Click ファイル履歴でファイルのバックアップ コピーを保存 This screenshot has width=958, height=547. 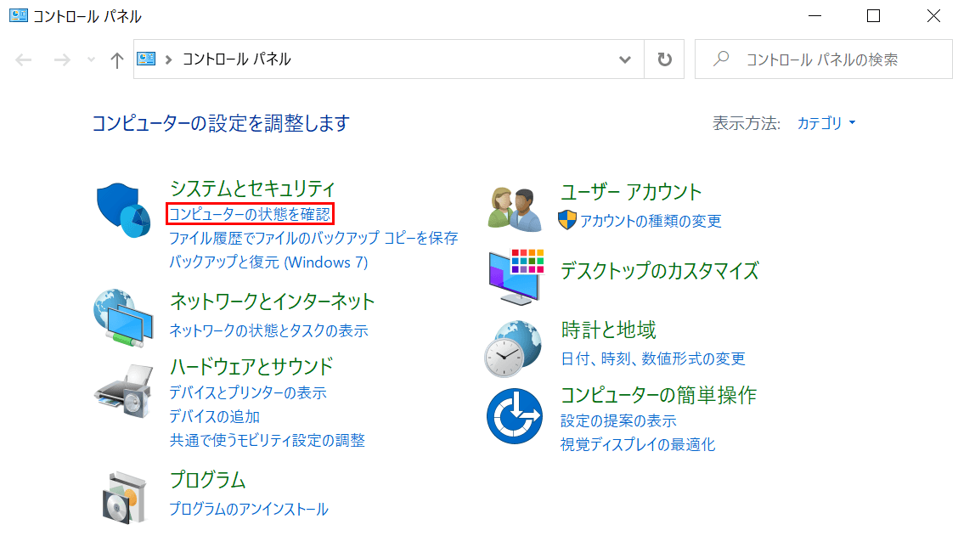coord(313,238)
